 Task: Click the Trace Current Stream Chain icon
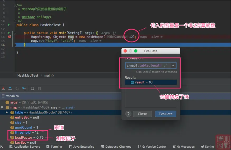[x=39, y=88]
